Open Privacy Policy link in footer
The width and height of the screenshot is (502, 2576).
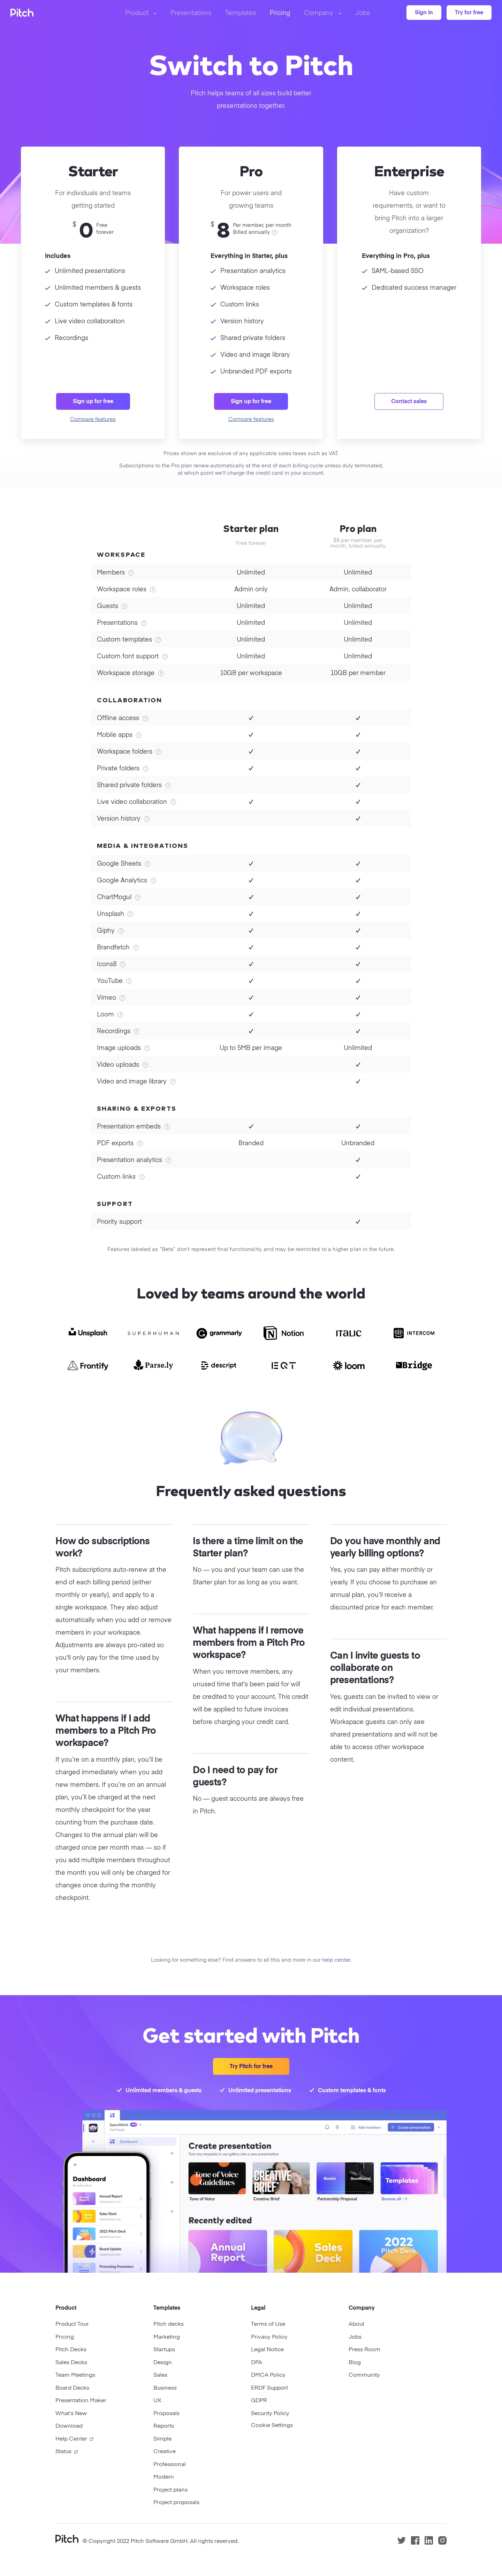point(268,2337)
